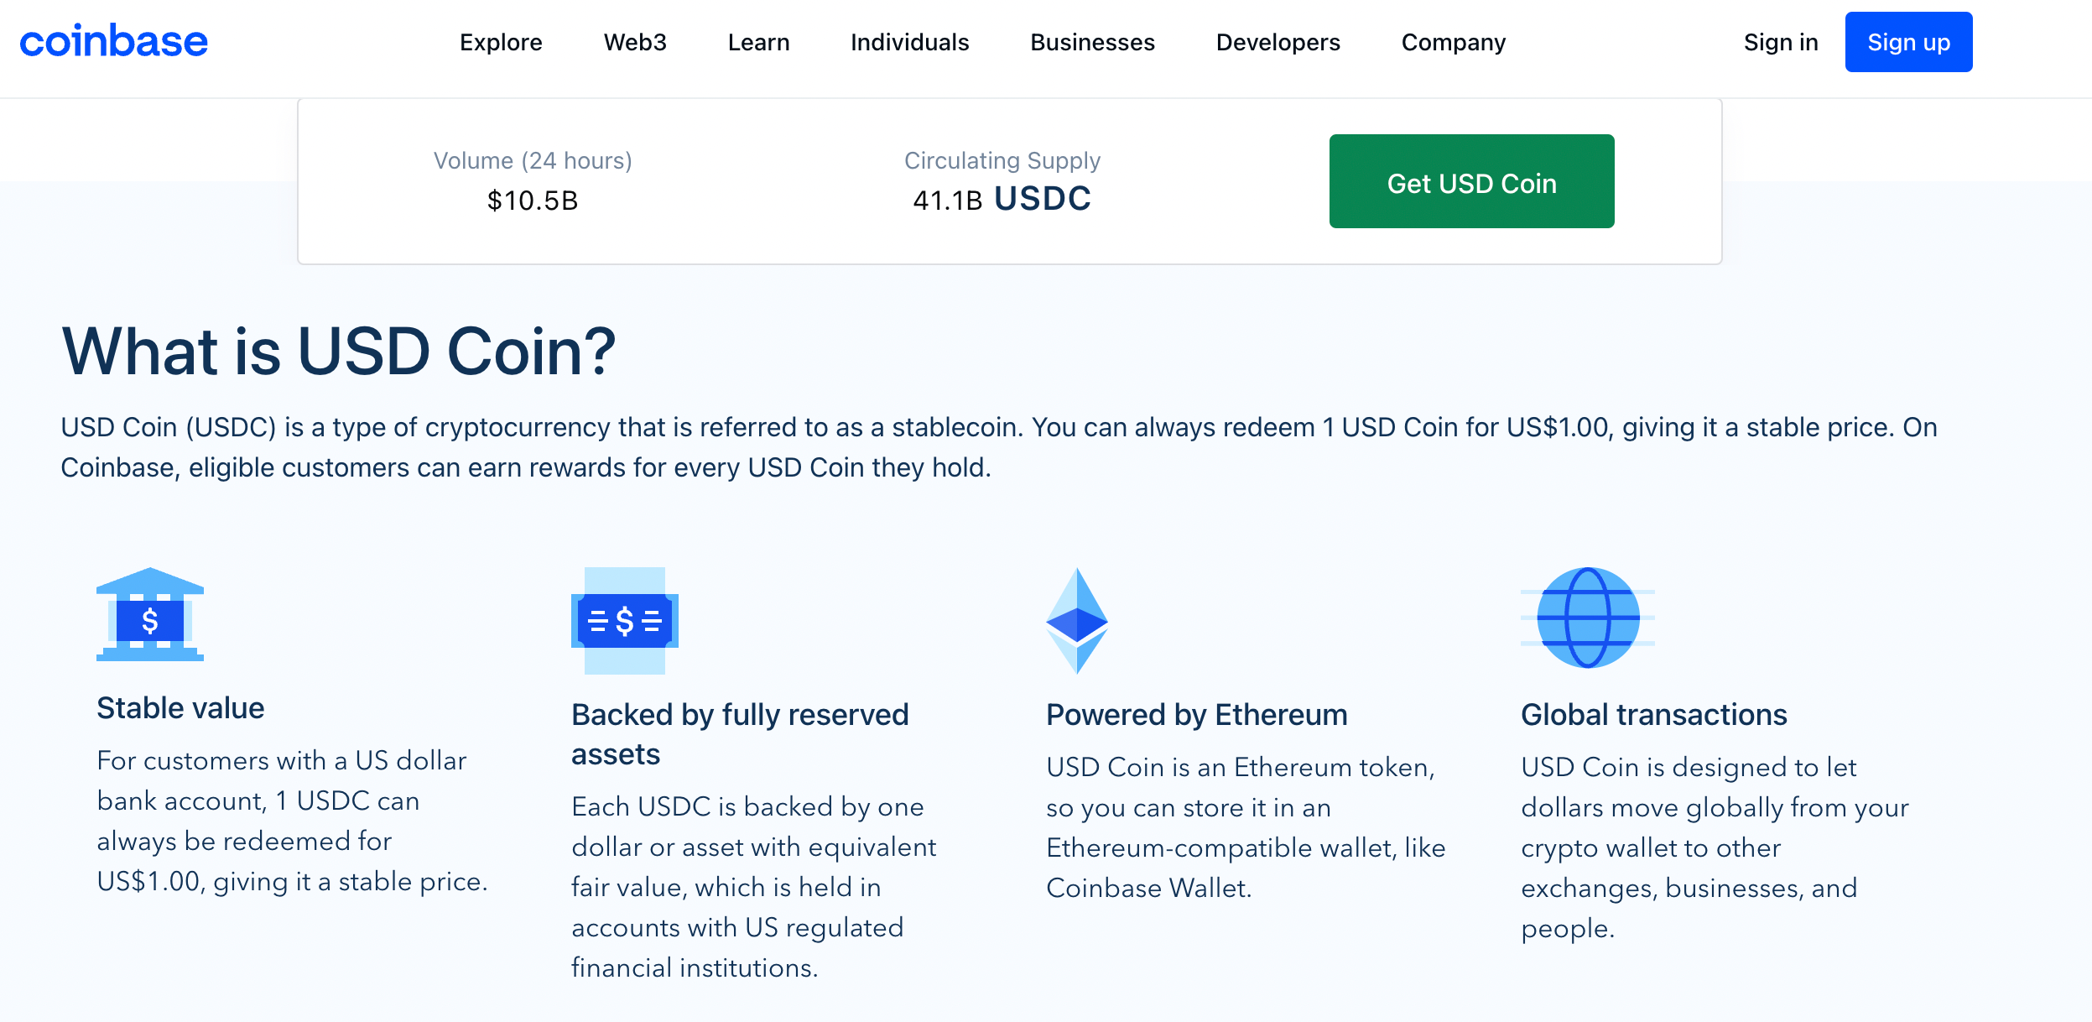
Task: Click the dollar bill reserved assets icon
Action: (x=625, y=621)
